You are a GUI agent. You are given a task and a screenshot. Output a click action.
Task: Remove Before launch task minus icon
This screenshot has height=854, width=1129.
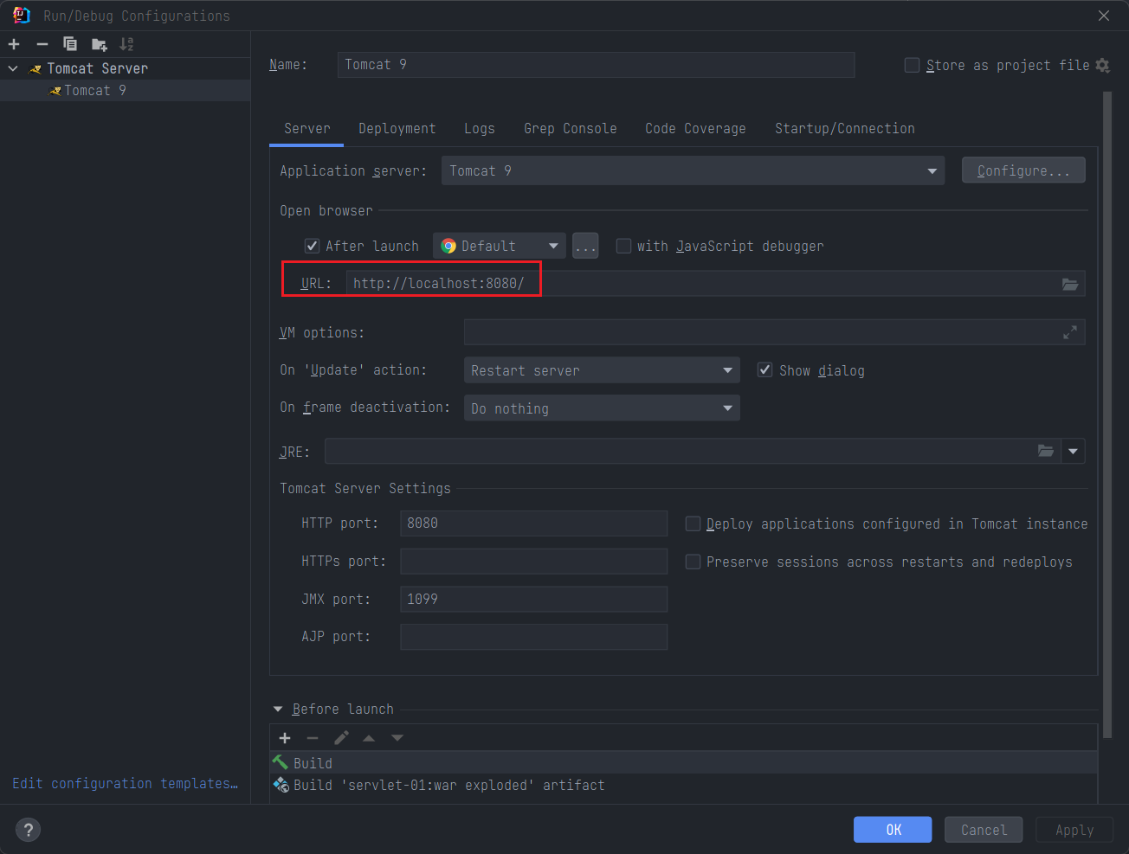(313, 738)
